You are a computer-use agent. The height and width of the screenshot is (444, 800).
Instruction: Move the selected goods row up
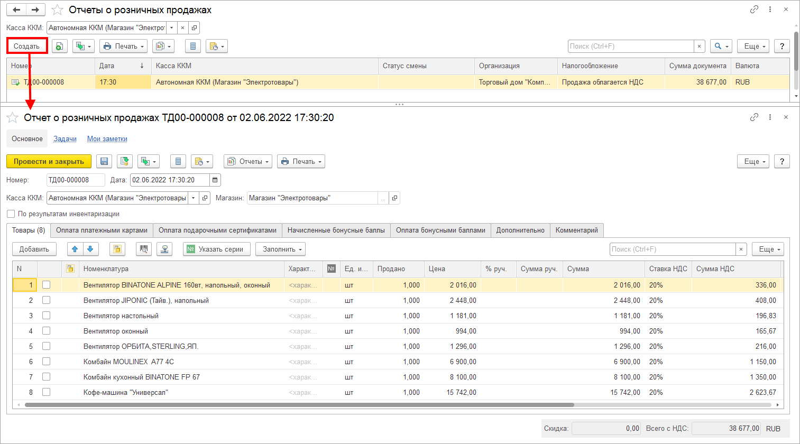75,249
